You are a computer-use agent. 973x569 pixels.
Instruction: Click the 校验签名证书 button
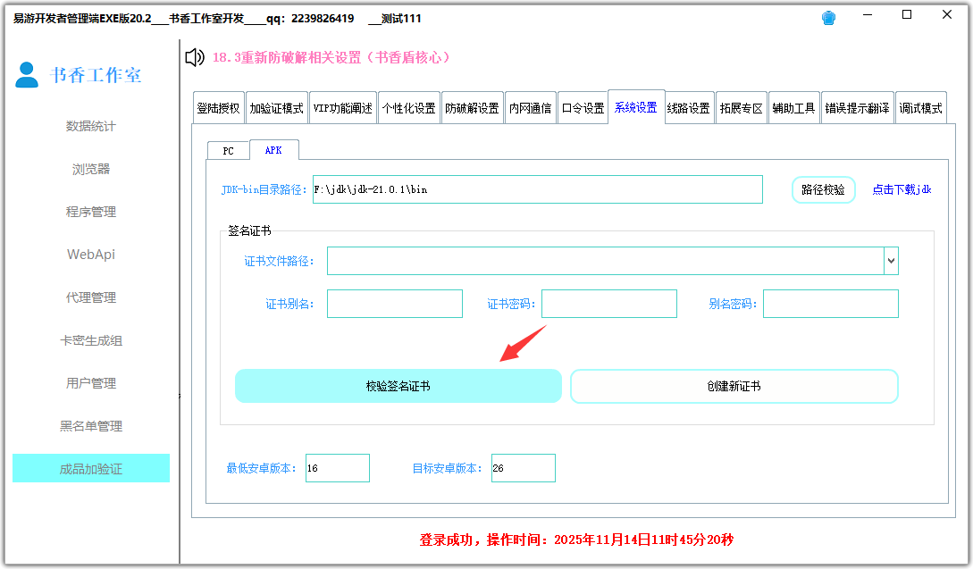(398, 385)
